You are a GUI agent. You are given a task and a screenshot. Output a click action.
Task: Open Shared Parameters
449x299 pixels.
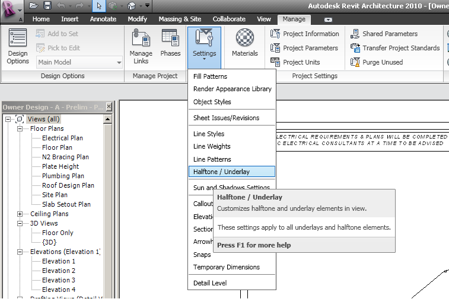[384, 34]
